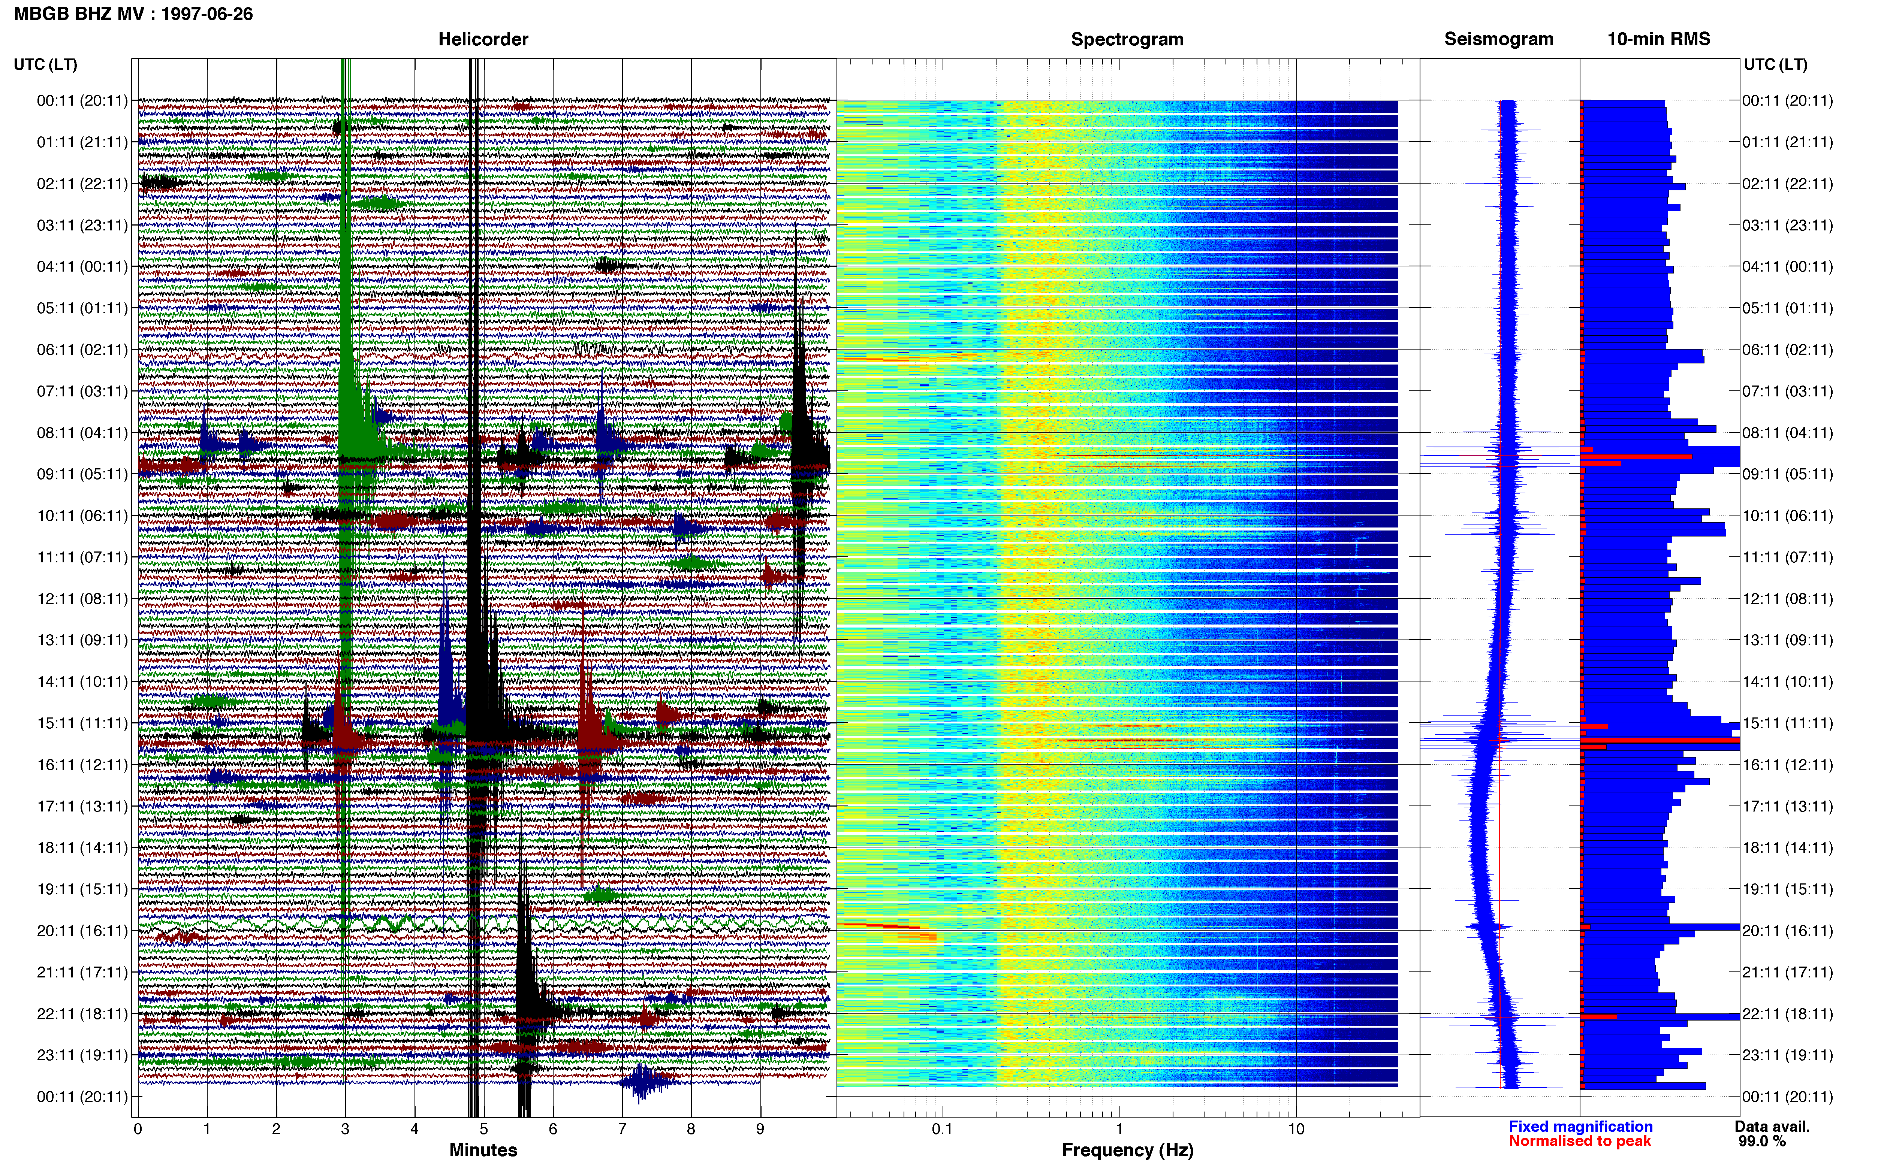1881x1176 pixels.
Task: Click the '10-min RMS' panel heading
Action: point(1658,40)
